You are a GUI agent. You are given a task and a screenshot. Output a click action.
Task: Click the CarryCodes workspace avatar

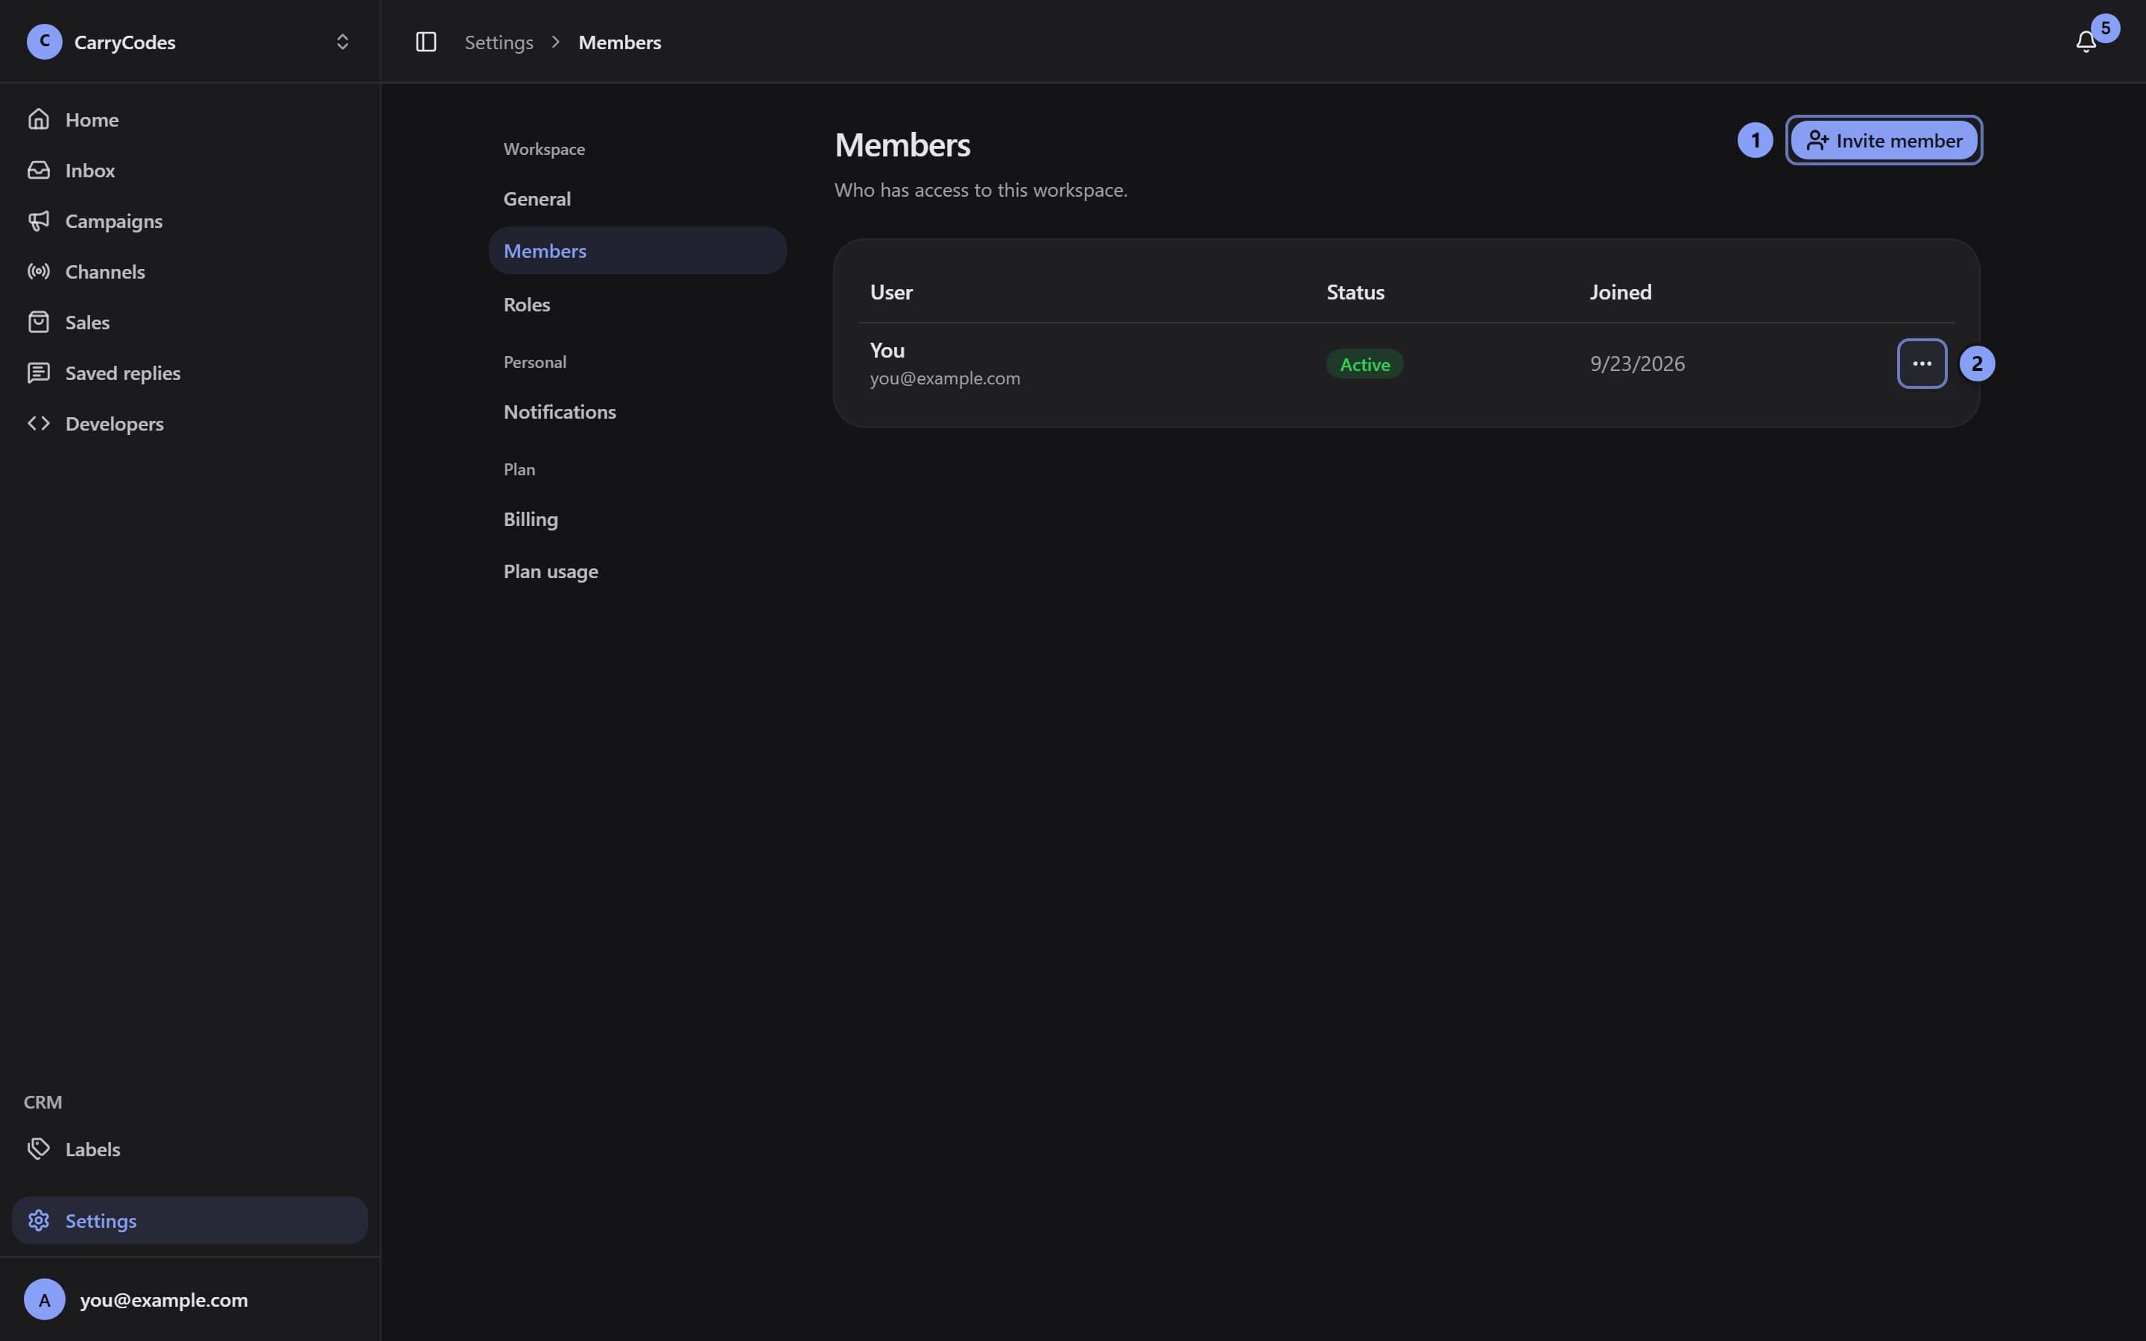click(x=45, y=42)
